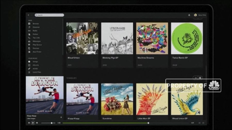Switch Singles to grid view
Image resolution: width=232 pixels, height=130 pixels.
[200, 78]
